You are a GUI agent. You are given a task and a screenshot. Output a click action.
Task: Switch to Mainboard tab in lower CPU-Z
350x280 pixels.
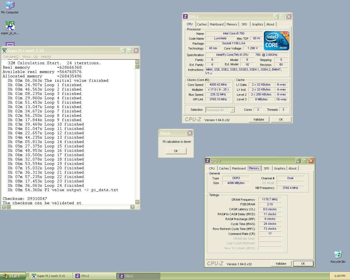[239, 168]
